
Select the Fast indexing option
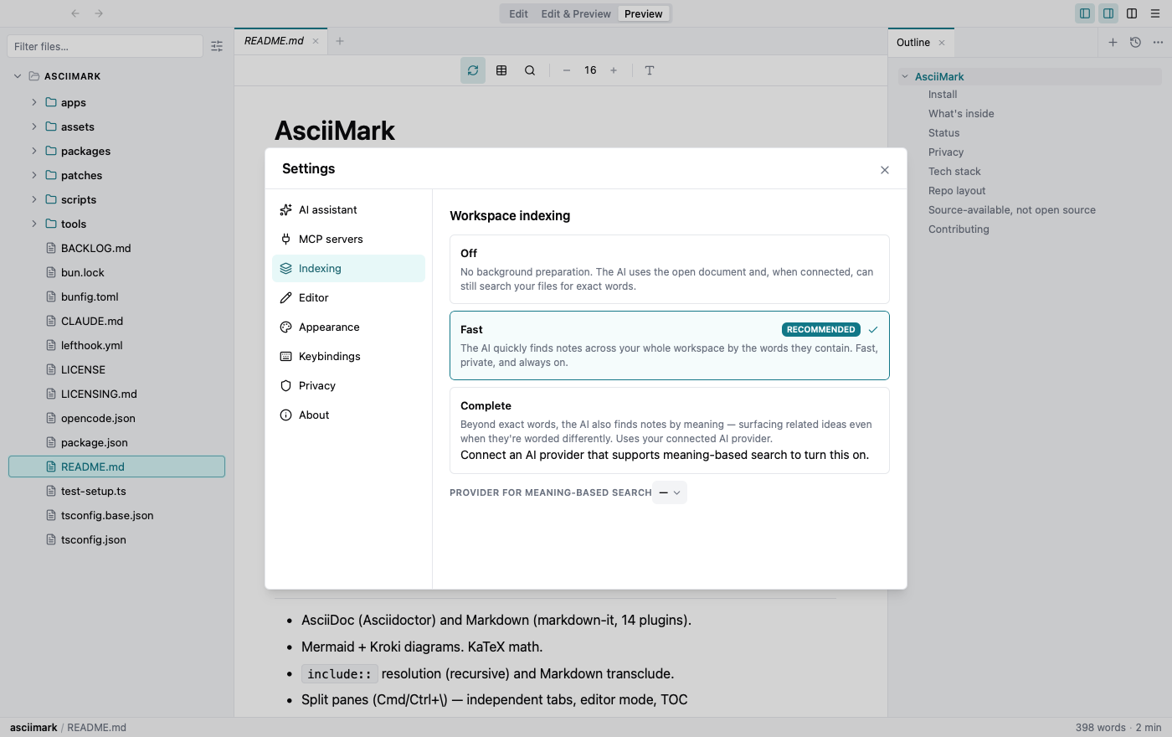pos(670,346)
